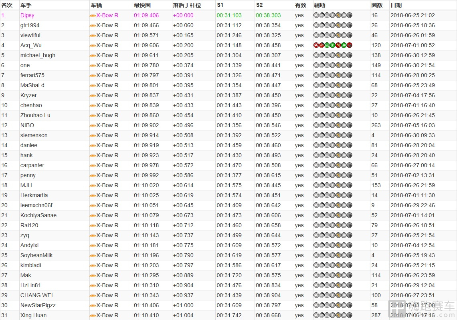Select driver name leemxchn06f
Viewport: 457px width, 320px height.
[36, 205]
